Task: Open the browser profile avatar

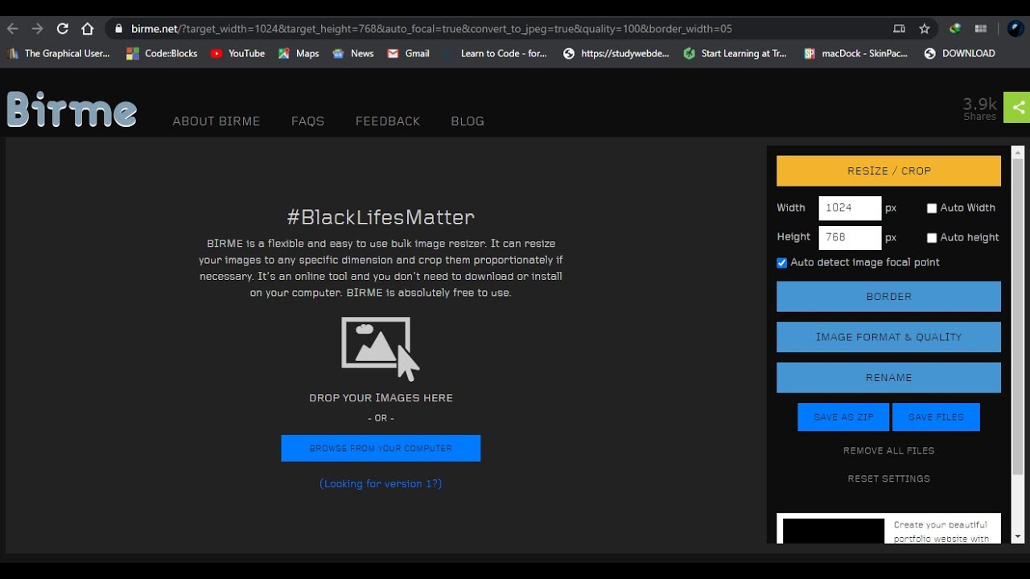Action: [1016, 29]
